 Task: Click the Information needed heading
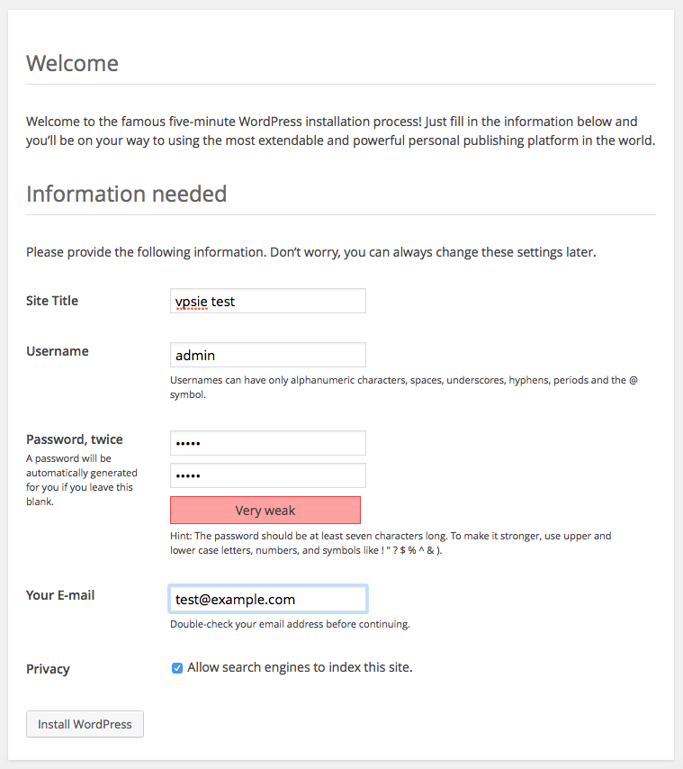[x=126, y=194]
